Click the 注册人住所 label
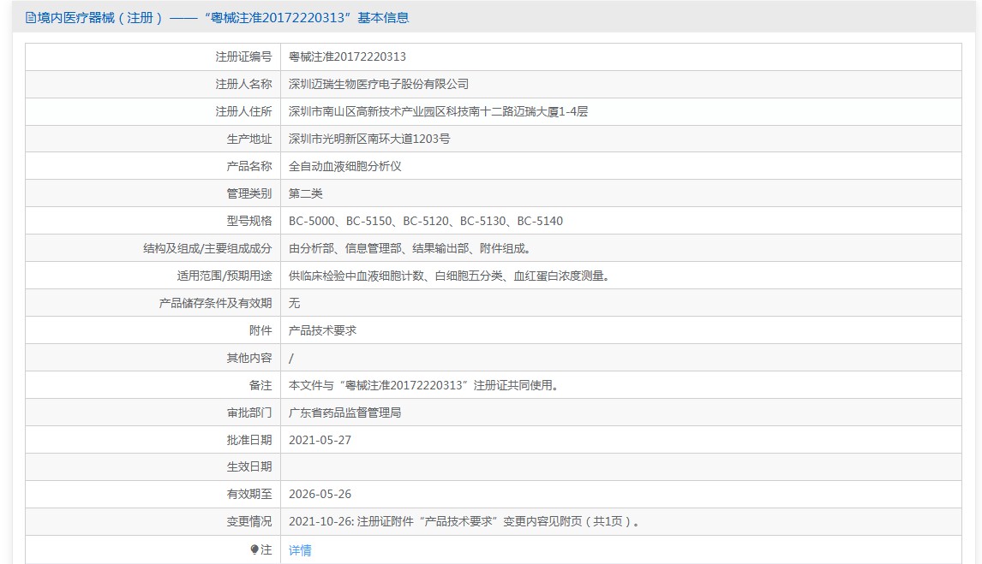Screen dimensions: 982x564 coord(243,112)
